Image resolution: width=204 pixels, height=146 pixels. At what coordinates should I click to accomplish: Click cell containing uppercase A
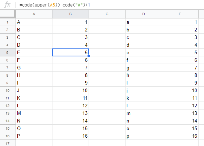34,22
